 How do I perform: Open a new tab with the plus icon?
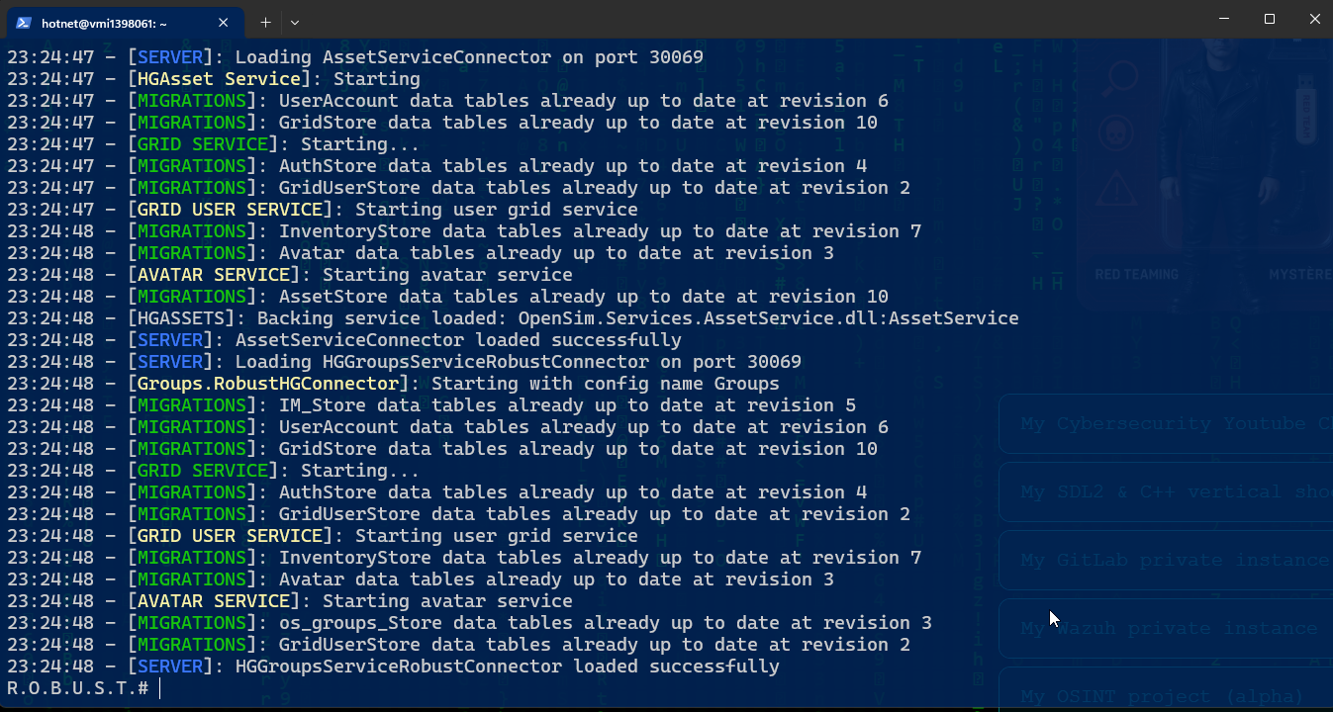pos(265,22)
